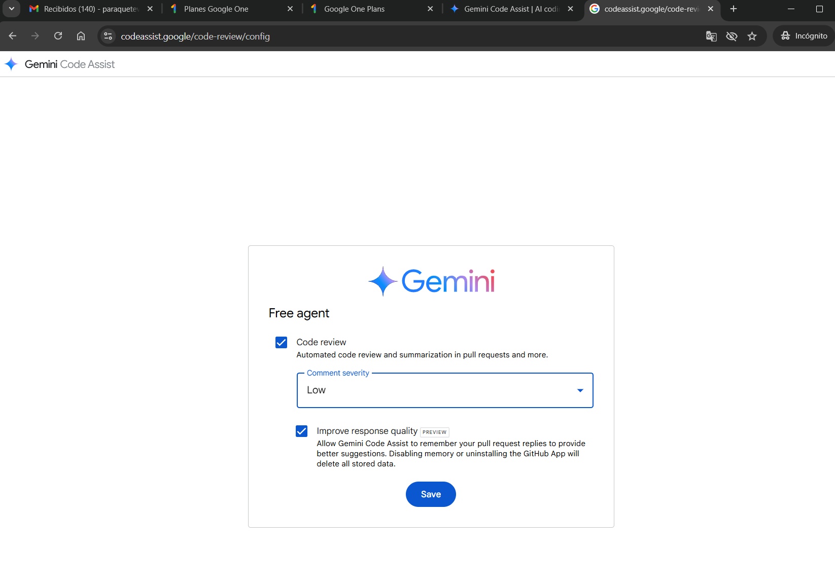
Task: Click the third-party cookies blocked eye icon
Action: (732, 36)
